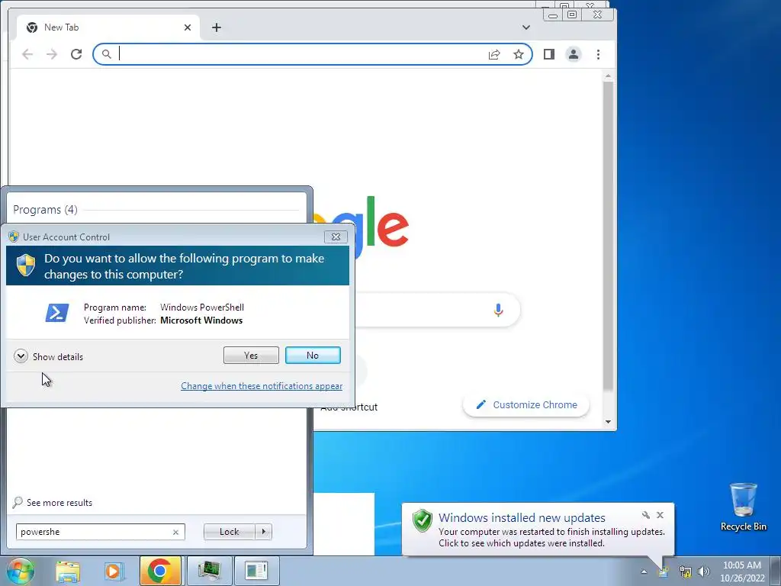This screenshot has width=781, height=586.
Task: Click the wrench icon on the updates notification
Action: [x=645, y=515]
